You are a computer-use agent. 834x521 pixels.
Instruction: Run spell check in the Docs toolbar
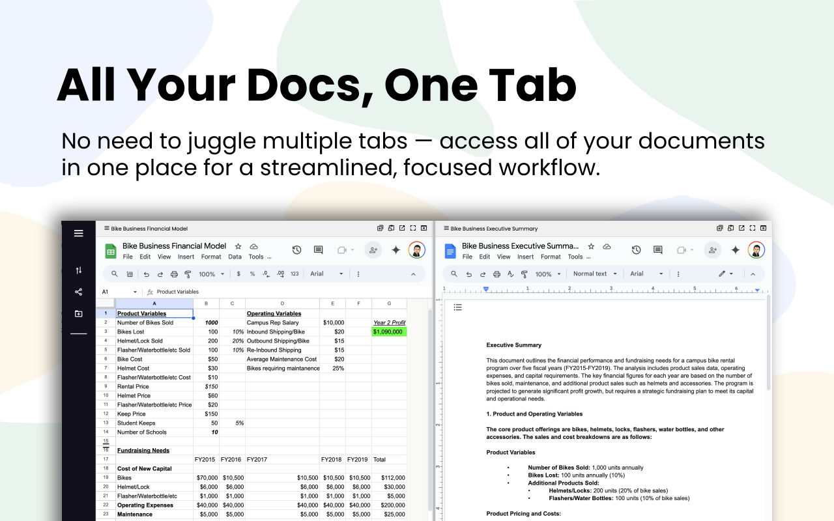(510, 274)
